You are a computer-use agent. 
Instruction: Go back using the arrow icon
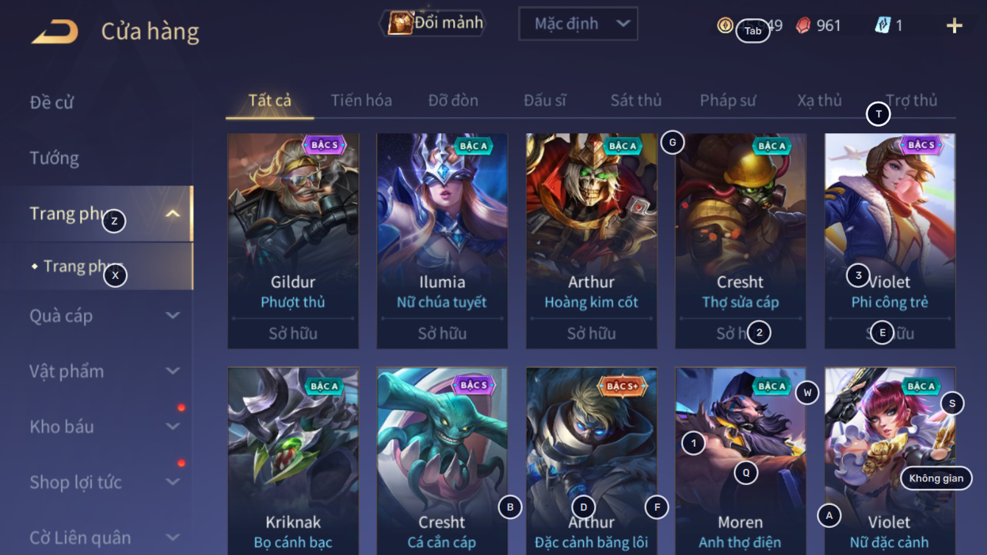click(54, 32)
